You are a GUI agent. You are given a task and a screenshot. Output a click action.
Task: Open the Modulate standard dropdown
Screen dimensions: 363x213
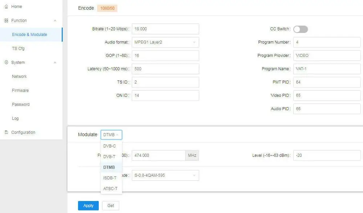tap(111, 135)
